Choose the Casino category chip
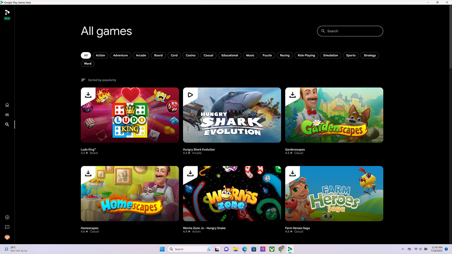452x254 pixels. pos(191,55)
